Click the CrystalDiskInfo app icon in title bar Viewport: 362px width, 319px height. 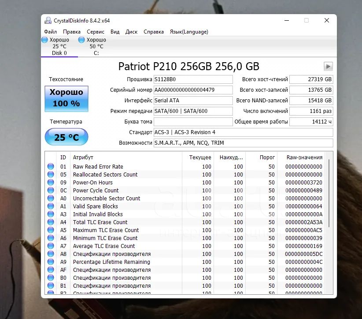pyautogui.click(x=48, y=20)
